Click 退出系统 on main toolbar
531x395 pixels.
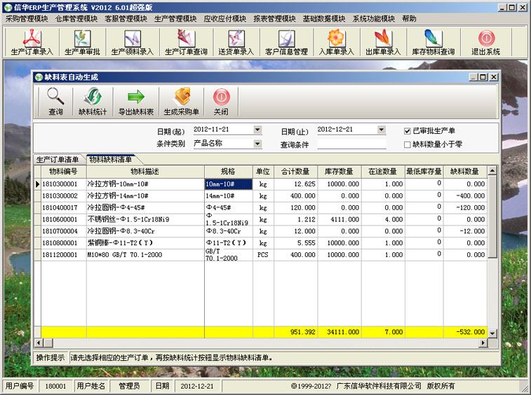486,42
